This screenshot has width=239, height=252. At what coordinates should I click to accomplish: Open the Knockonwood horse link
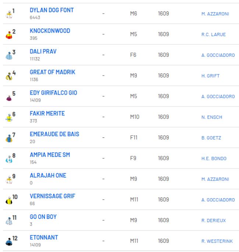50,31
